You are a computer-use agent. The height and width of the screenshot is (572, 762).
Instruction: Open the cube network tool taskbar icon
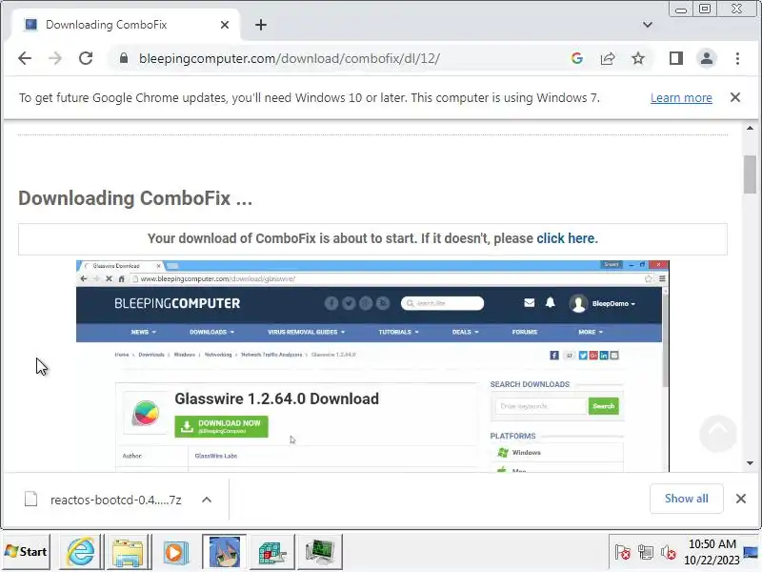pos(272,552)
